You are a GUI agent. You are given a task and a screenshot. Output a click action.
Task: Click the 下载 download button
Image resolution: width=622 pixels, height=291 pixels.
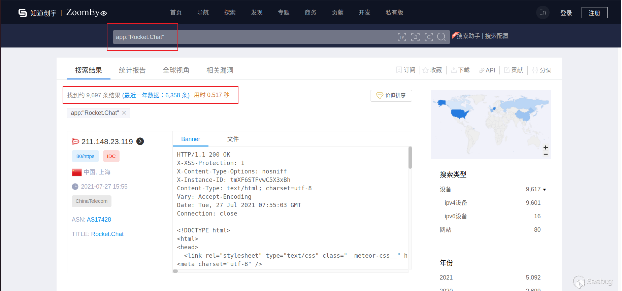click(460, 70)
